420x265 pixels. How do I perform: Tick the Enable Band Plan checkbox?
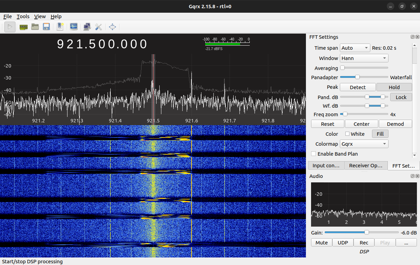click(313, 154)
